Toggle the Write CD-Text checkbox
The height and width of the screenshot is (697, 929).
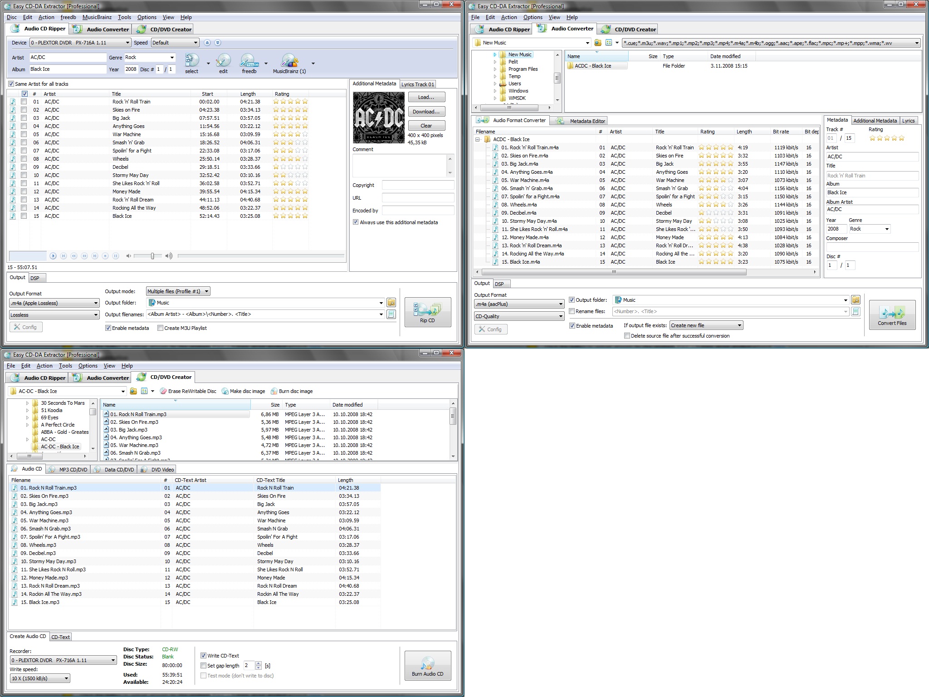click(x=203, y=656)
